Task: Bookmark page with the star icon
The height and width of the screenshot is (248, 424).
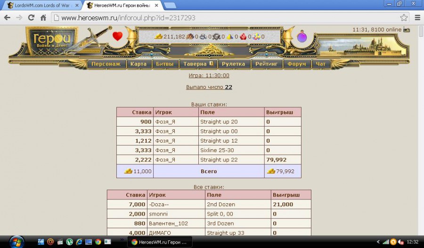Action: pyautogui.click(x=404, y=18)
